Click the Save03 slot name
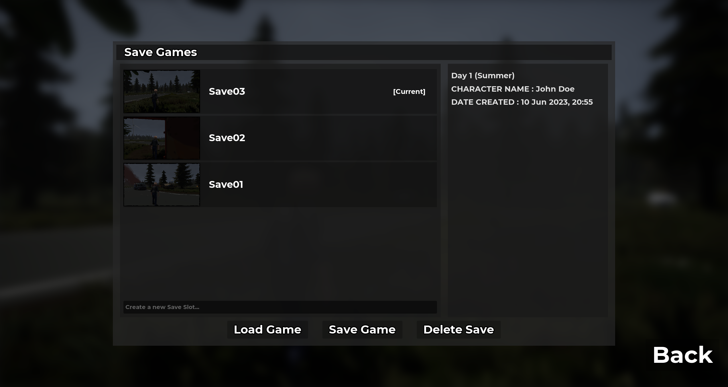The height and width of the screenshot is (387, 728). [x=227, y=91]
